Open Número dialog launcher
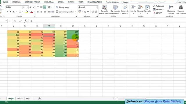The image size is (186, 104). pos(97,16)
